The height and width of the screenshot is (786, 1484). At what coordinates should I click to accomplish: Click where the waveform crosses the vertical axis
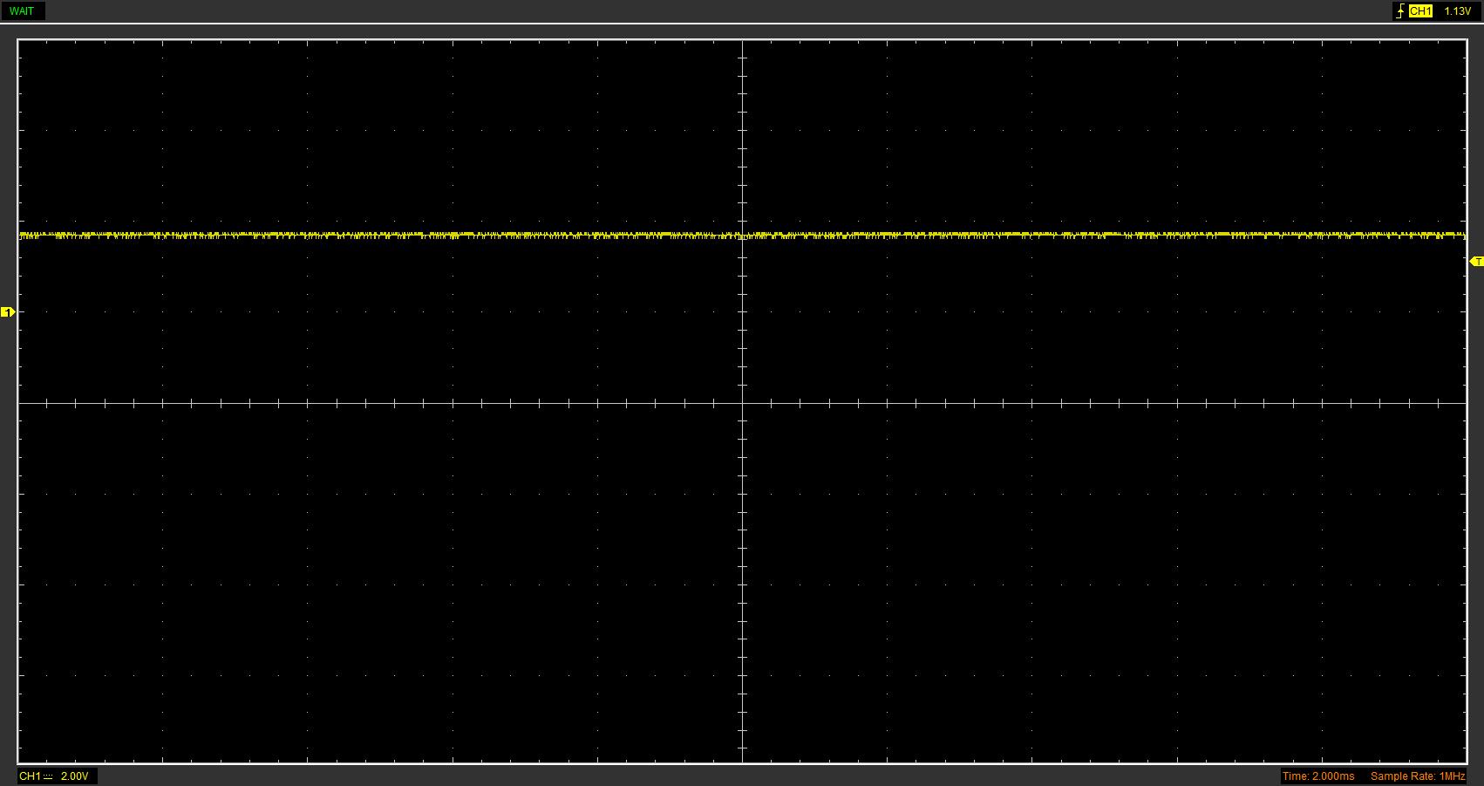tap(742, 235)
